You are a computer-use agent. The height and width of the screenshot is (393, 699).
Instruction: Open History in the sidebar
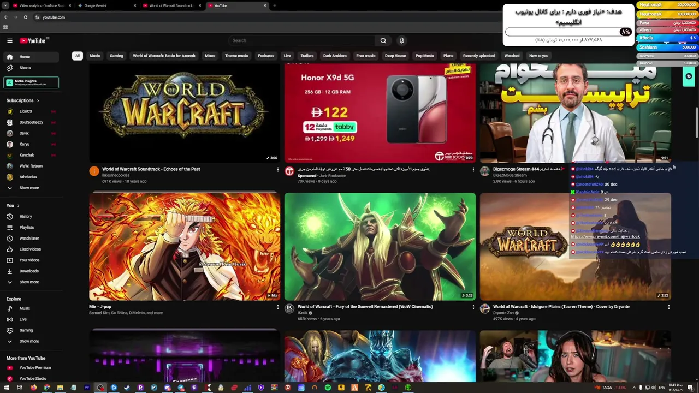(32, 217)
